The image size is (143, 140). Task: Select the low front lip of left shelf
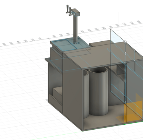(x=55, y=100)
